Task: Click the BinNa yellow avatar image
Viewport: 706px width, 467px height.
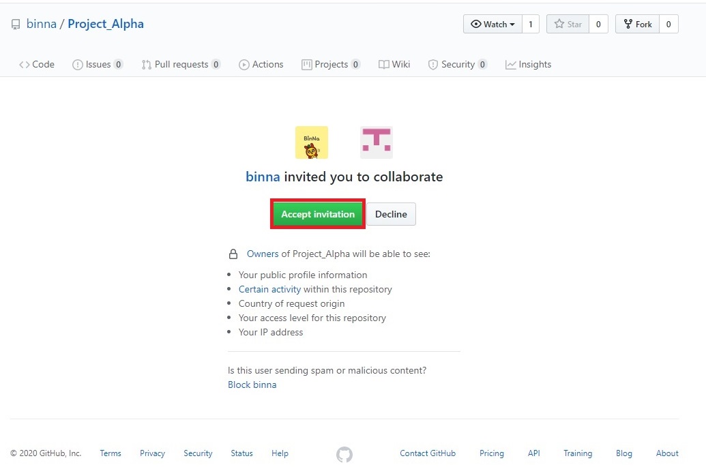Action: click(312, 142)
